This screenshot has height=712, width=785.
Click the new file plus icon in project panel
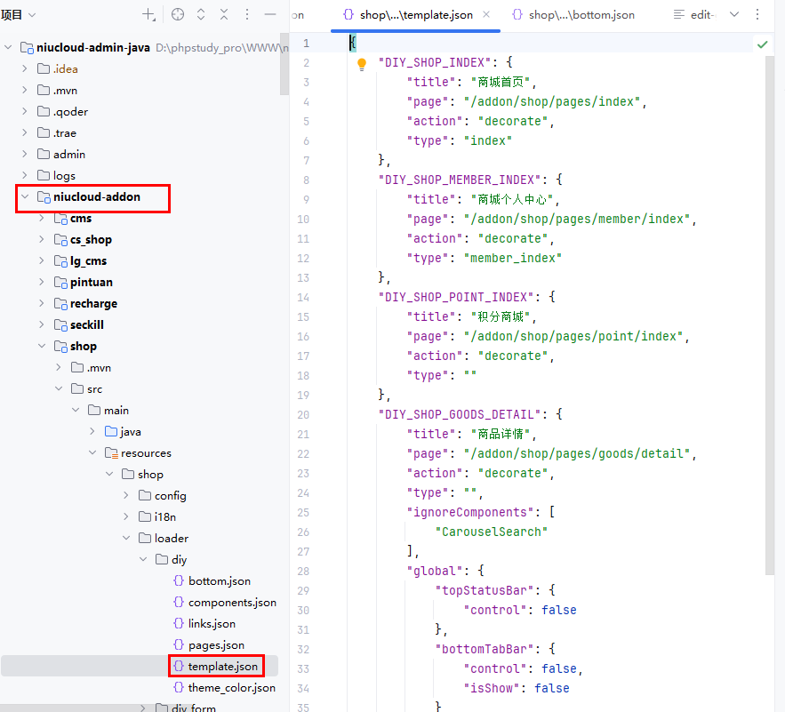tap(148, 15)
